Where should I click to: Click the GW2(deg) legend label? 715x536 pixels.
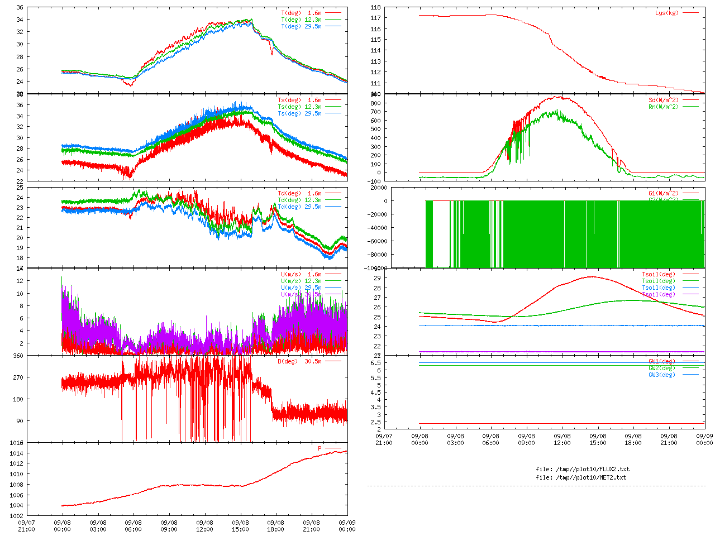click(662, 368)
